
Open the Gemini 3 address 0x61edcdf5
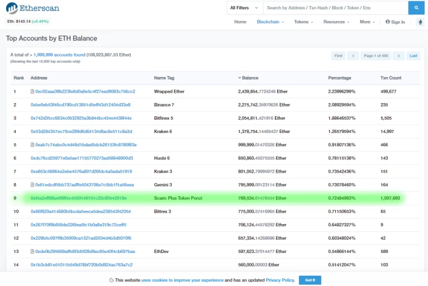point(84,185)
